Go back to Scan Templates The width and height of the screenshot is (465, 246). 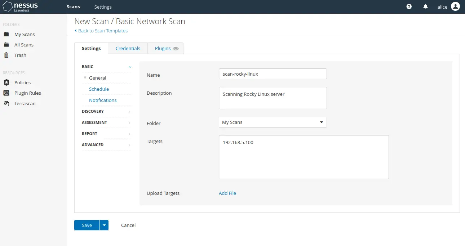pyautogui.click(x=101, y=31)
